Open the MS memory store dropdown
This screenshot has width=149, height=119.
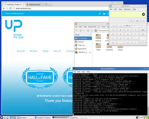tap(128, 26)
